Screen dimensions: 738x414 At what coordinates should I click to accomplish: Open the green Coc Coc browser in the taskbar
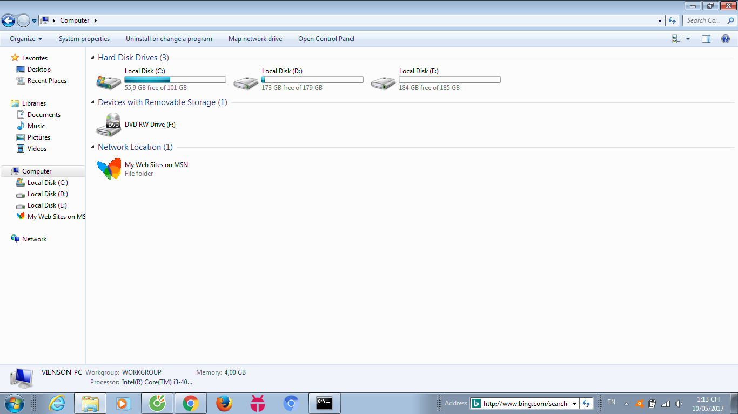coord(157,403)
